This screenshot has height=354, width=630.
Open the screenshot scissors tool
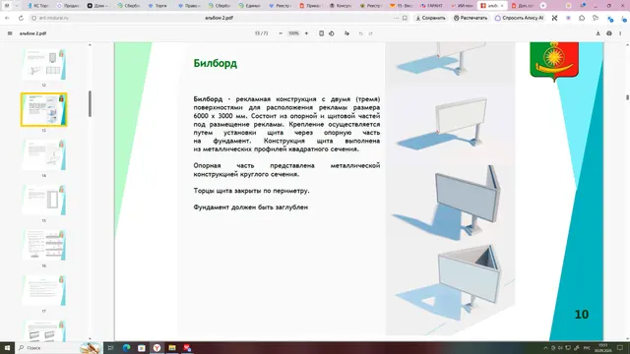[554, 18]
